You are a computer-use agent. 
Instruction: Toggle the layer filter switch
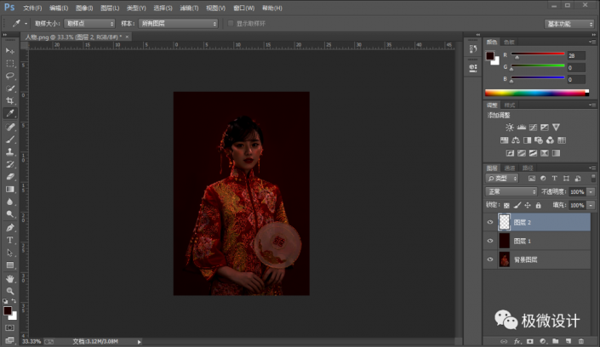(x=593, y=179)
